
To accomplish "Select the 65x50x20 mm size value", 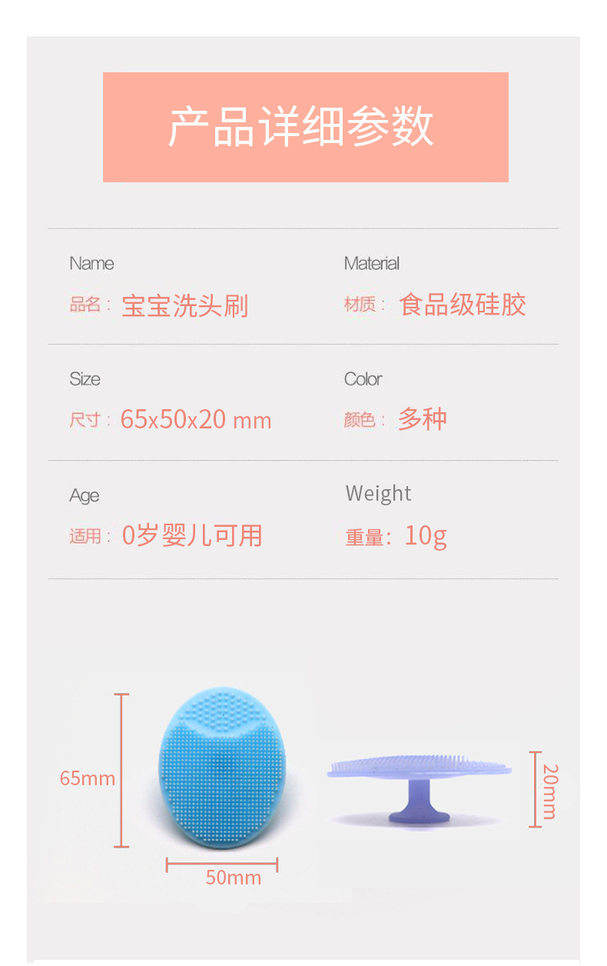I will (x=196, y=420).
